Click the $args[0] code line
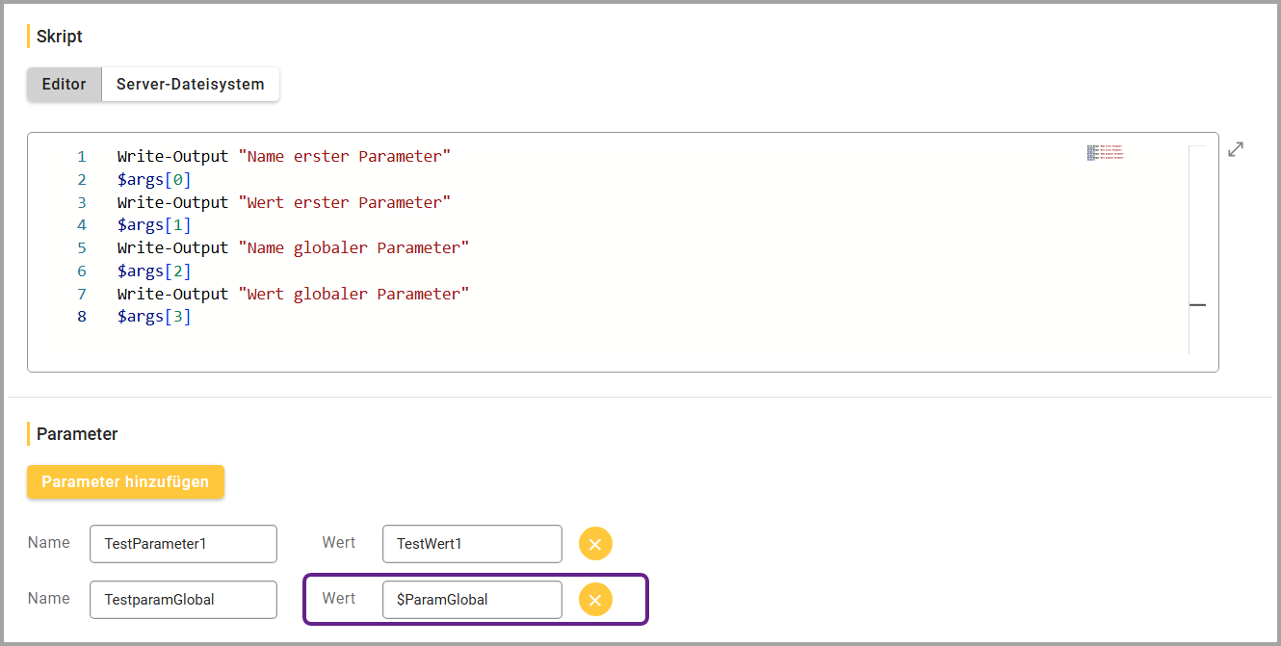Image resolution: width=1281 pixels, height=646 pixels. pyautogui.click(x=154, y=180)
